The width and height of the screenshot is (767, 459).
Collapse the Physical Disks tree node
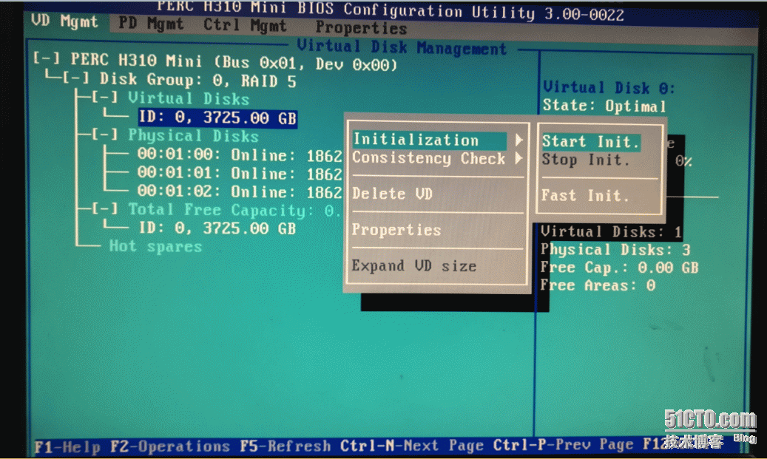(104, 135)
